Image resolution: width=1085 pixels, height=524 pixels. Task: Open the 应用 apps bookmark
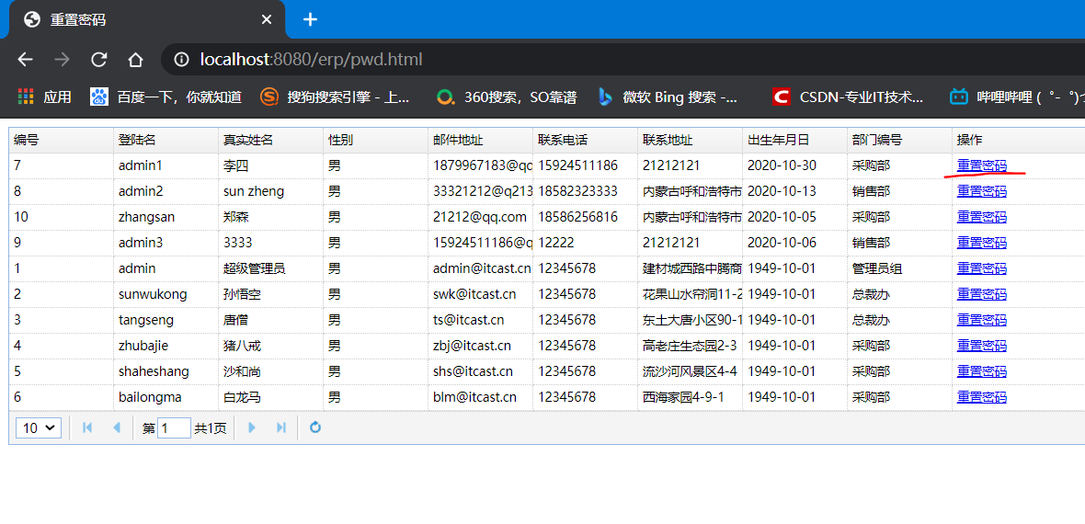45,97
